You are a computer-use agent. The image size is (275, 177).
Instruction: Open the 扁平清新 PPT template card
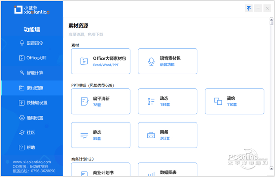click(101, 101)
